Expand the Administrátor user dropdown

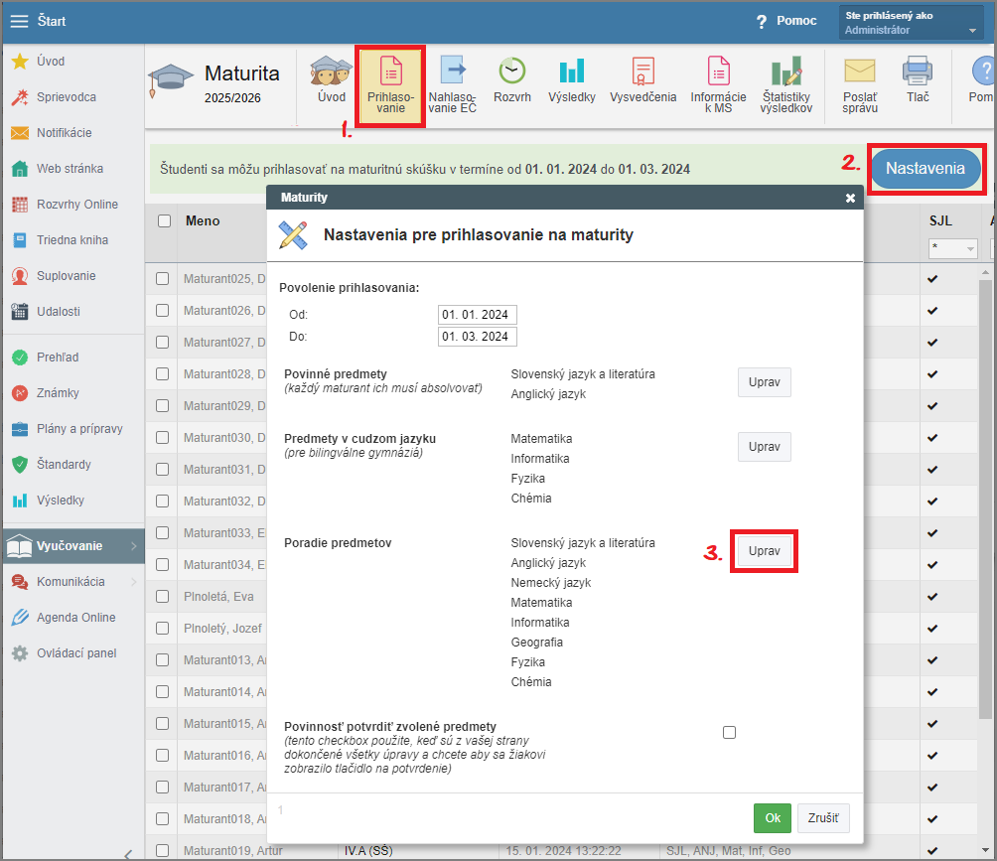(972, 31)
